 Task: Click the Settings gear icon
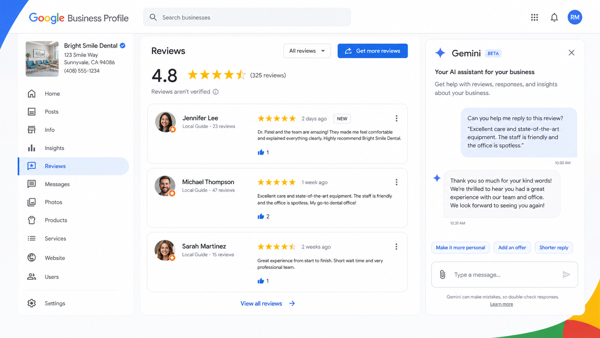pos(32,303)
